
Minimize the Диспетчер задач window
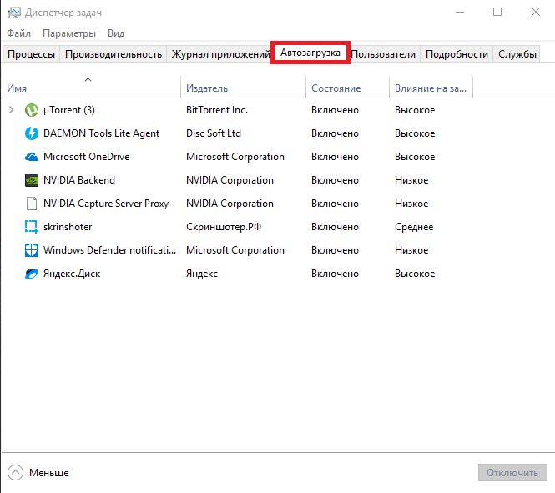pos(459,12)
